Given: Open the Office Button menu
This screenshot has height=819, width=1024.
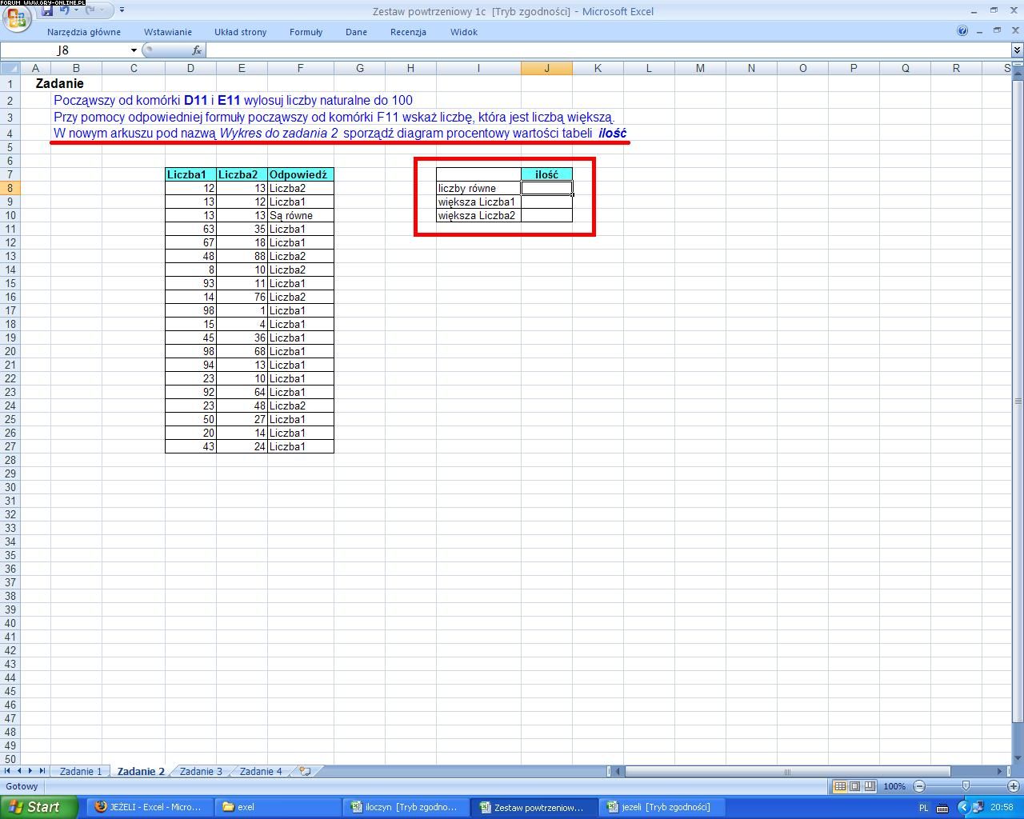Looking at the screenshot, I should 17,18.
